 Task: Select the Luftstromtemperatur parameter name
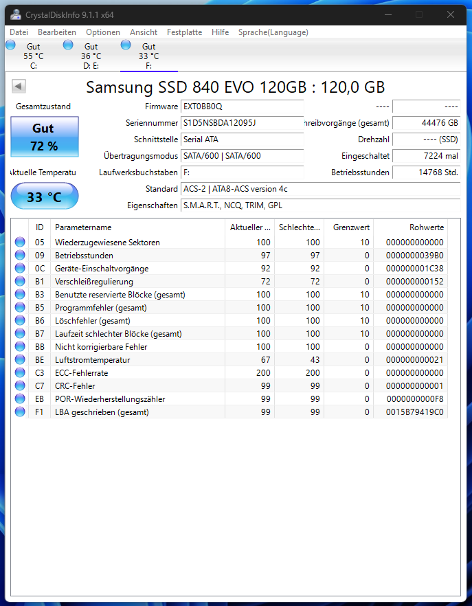(x=92, y=360)
